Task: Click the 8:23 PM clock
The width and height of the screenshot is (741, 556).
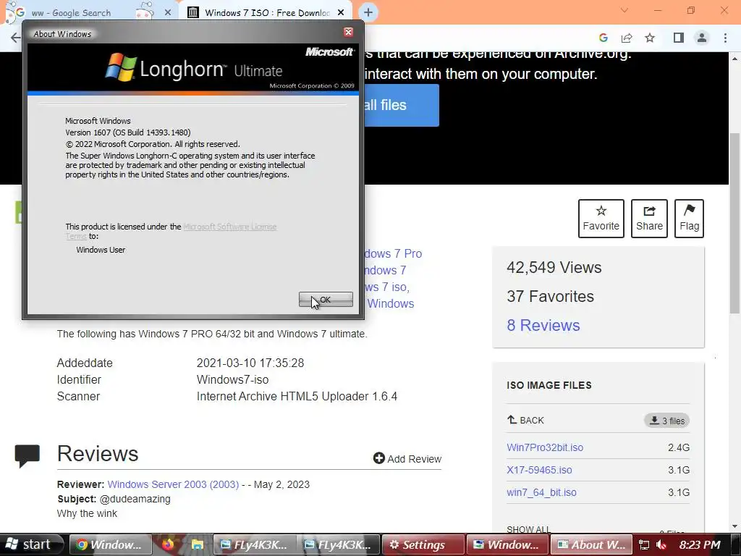Action: click(700, 544)
